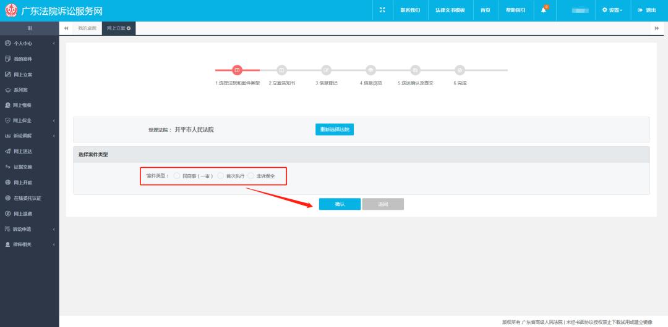Click the 诉讼调解 sidebar icon

[x=7, y=136]
